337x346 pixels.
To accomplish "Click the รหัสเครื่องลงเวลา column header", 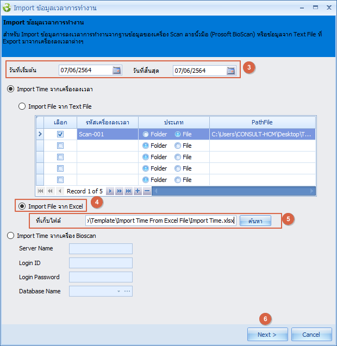I will 108,122.
